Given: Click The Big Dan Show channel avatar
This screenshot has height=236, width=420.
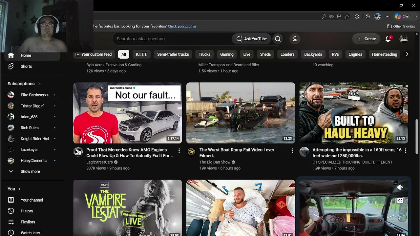Looking at the screenshot, I should (191, 151).
